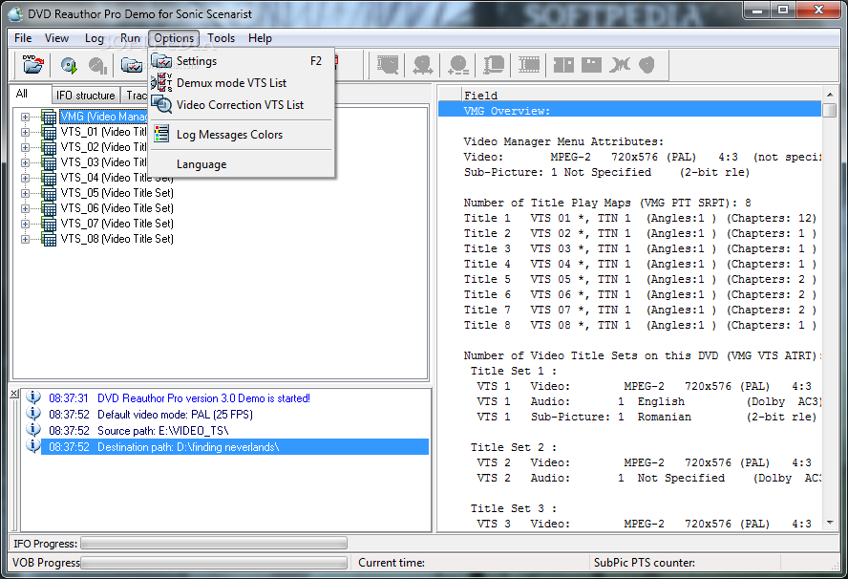Viewport: 848px width, 579px height.
Task: Click the scroll up arrow in Field pane
Action: pos(830,95)
